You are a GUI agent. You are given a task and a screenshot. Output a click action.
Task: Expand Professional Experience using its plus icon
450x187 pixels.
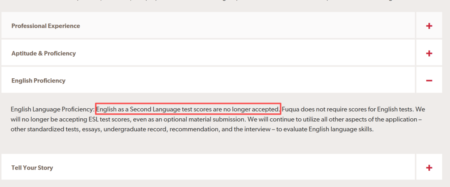tap(429, 26)
